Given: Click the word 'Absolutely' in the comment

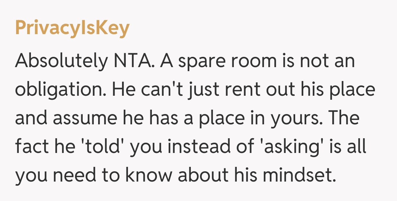Looking at the screenshot, I should point(60,61).
